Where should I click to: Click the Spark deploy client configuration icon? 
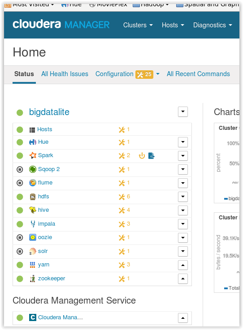coord(152,156)
